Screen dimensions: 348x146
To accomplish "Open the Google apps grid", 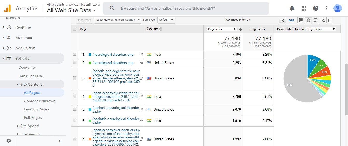I will [304, 8].
